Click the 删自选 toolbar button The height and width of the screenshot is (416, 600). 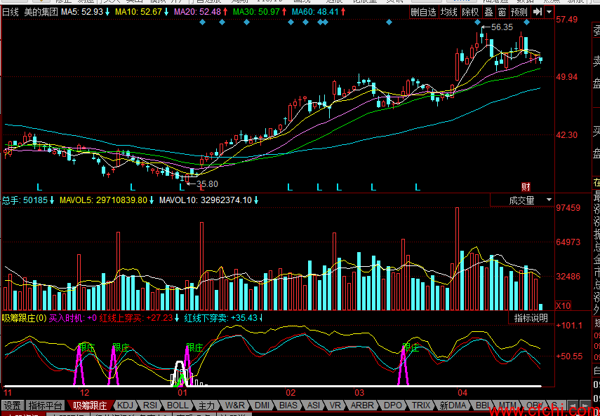pyautogui.click(x=424, y=12)
